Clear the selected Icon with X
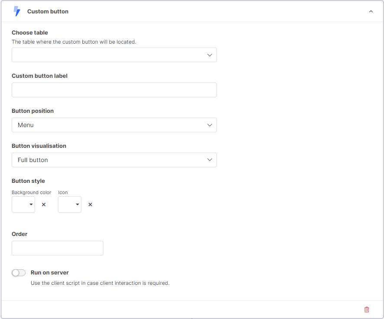The image size is (384, 319). click(x=90, y=204)
